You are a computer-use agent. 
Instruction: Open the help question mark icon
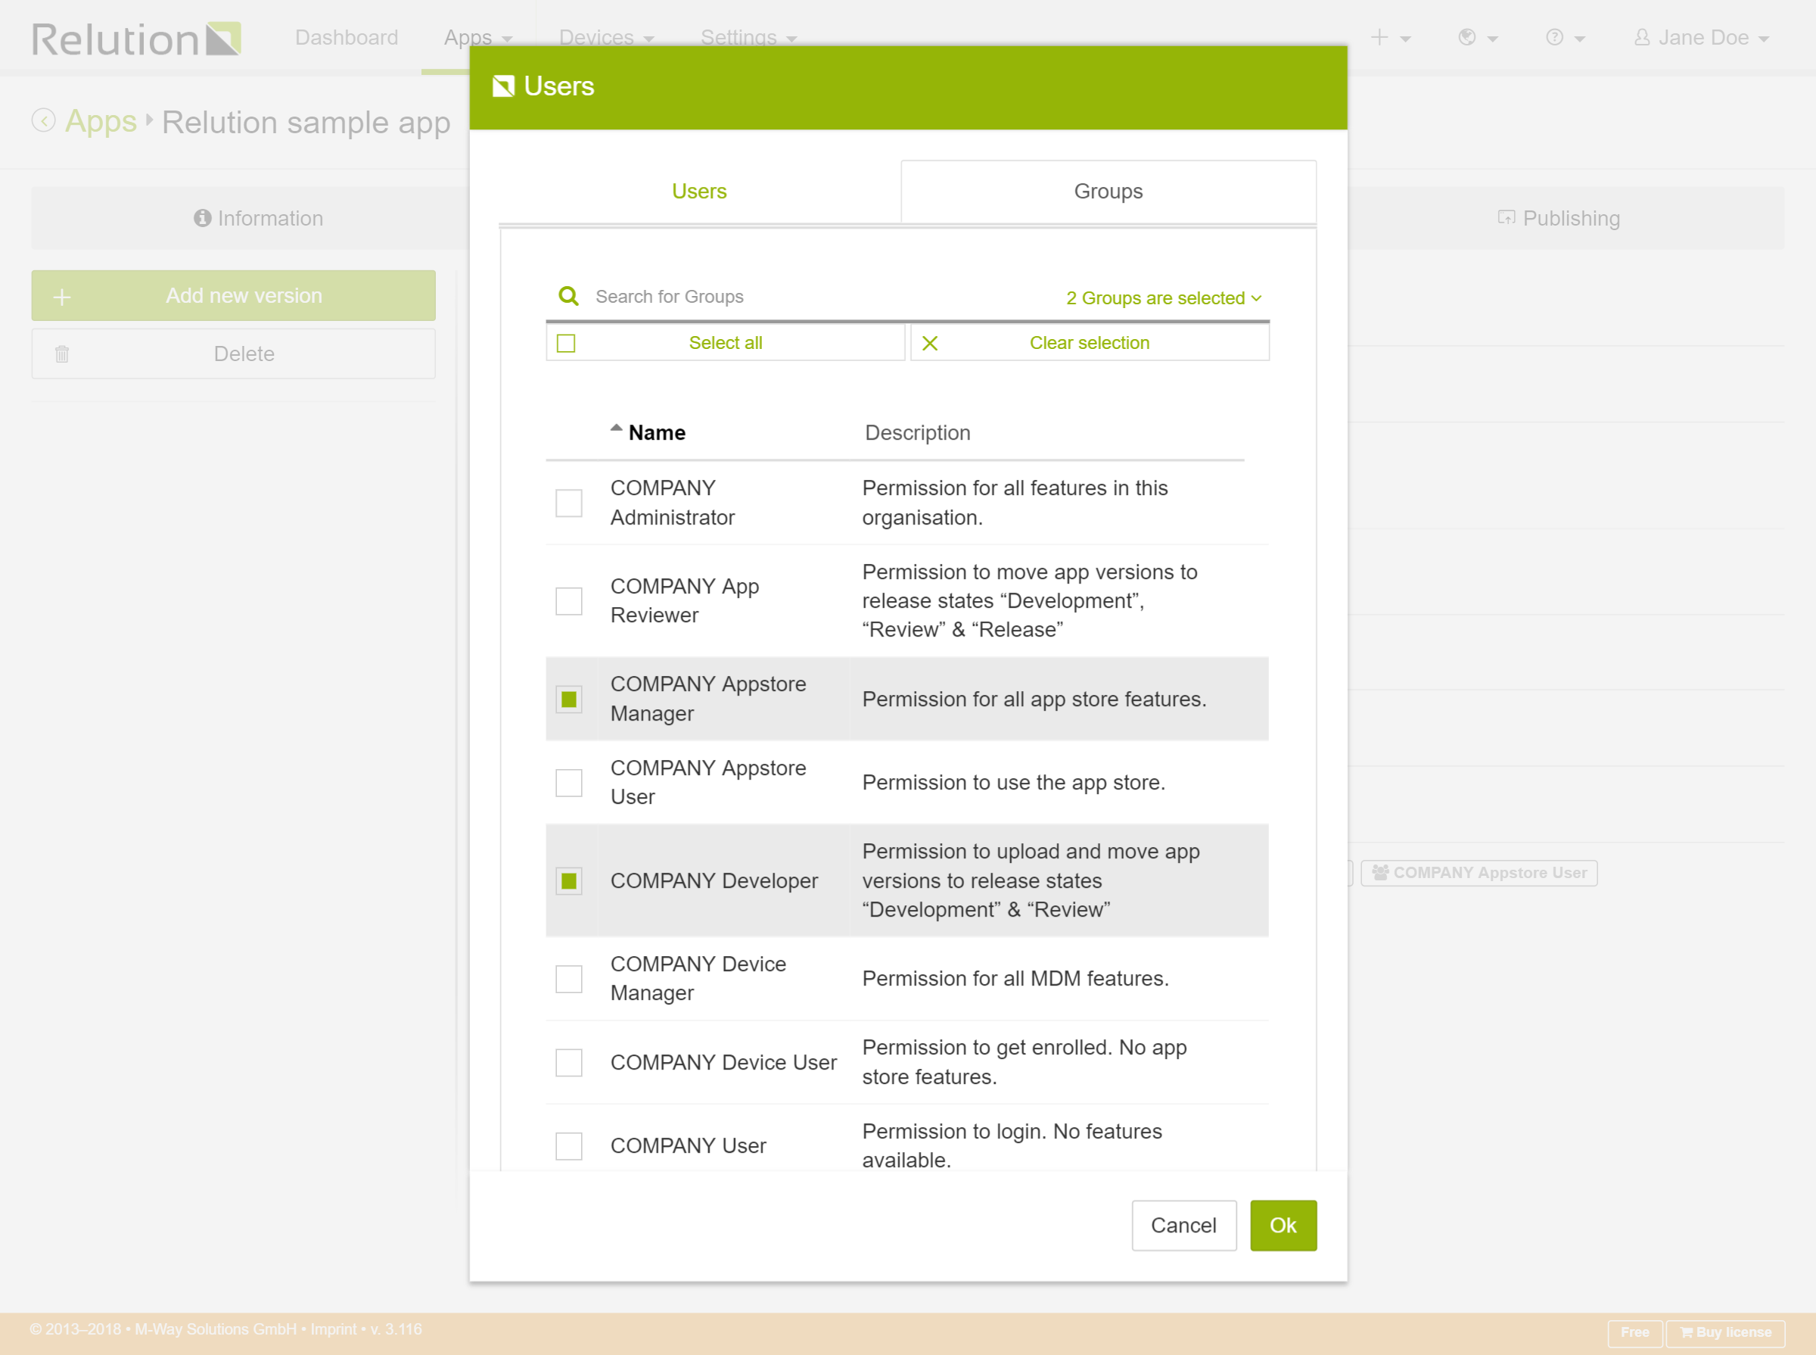point(1554,37)
